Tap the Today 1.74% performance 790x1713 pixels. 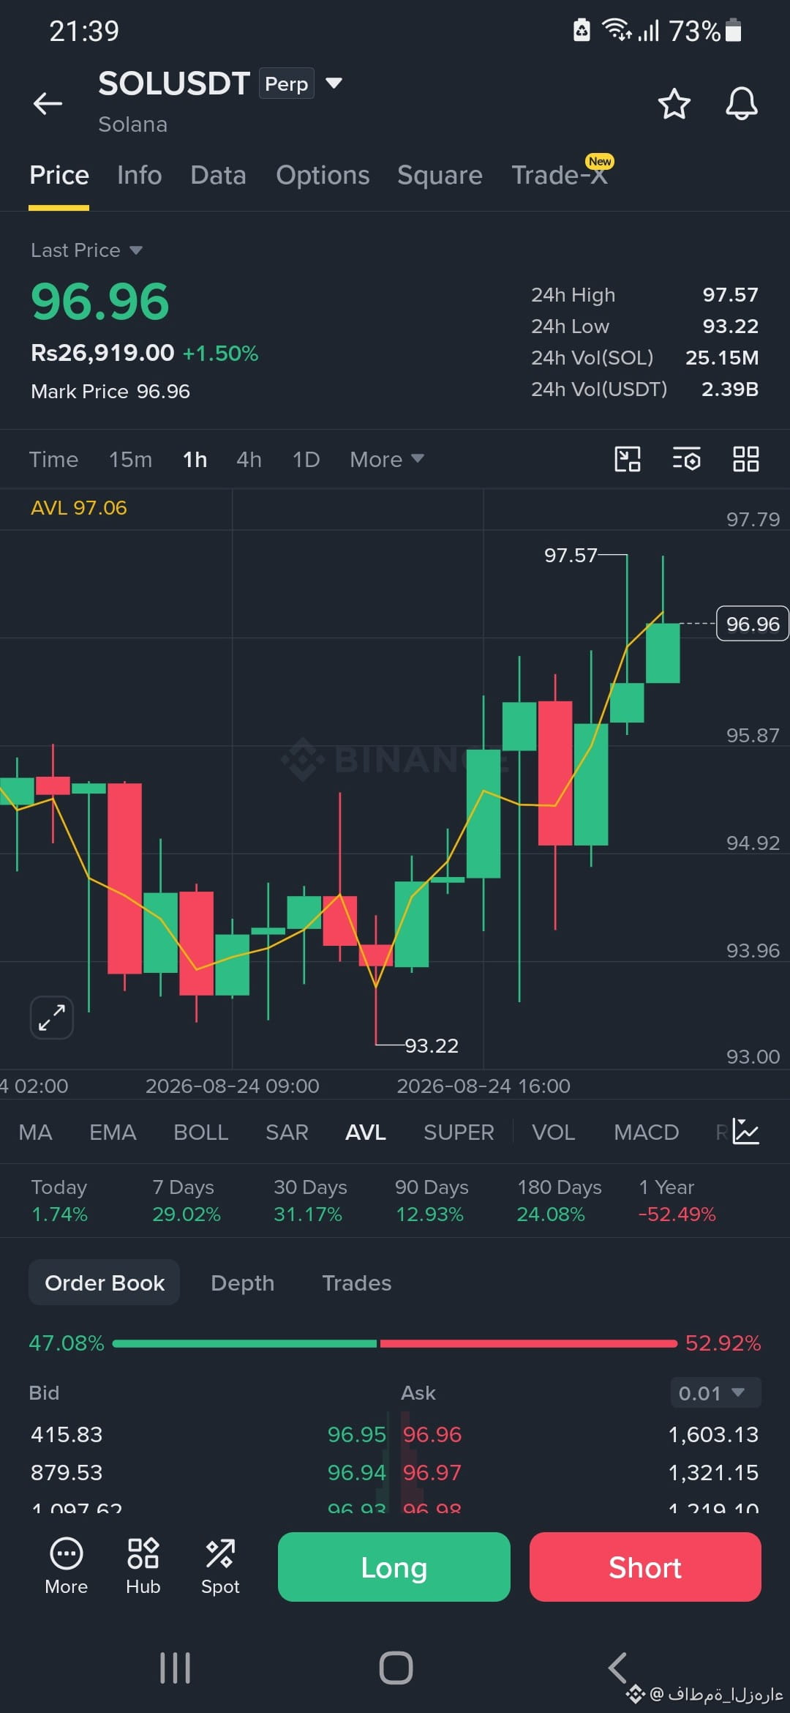pyautogui.click(x=59, y=1201)
